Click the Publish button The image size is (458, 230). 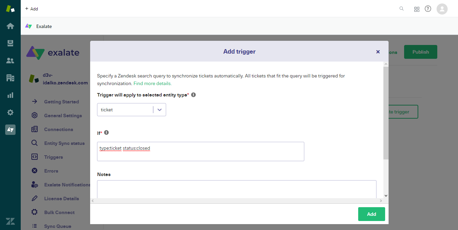[x=421, y=52]
